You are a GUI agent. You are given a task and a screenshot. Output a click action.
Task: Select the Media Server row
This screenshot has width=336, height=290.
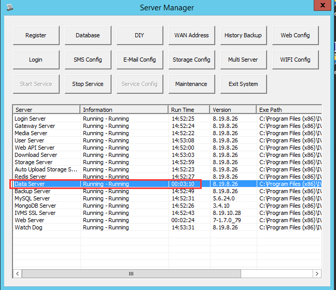167,133
